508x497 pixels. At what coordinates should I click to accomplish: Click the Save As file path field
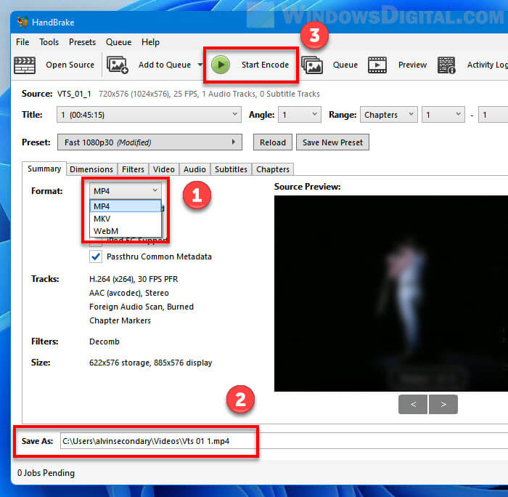[x=284, y=441]
